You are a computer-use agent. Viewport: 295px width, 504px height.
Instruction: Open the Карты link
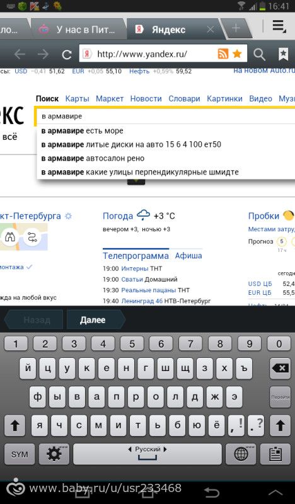point(77,99)
